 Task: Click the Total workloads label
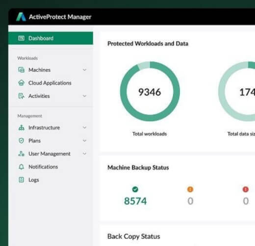click(150, 134)
